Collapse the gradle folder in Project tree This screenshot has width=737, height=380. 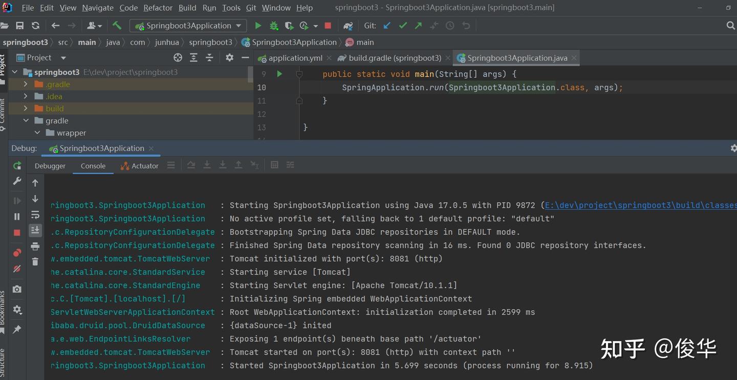tap(26, 120)
